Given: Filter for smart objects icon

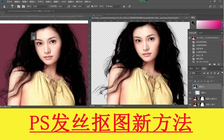Looking at the screenshot, I should [x=218, y=73].
